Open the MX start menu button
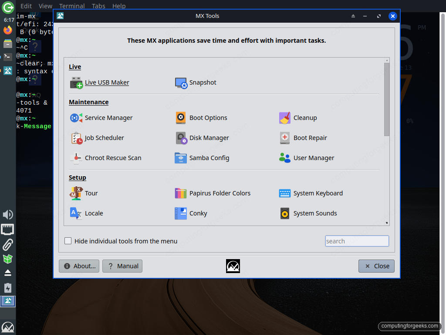 point(8,327)
